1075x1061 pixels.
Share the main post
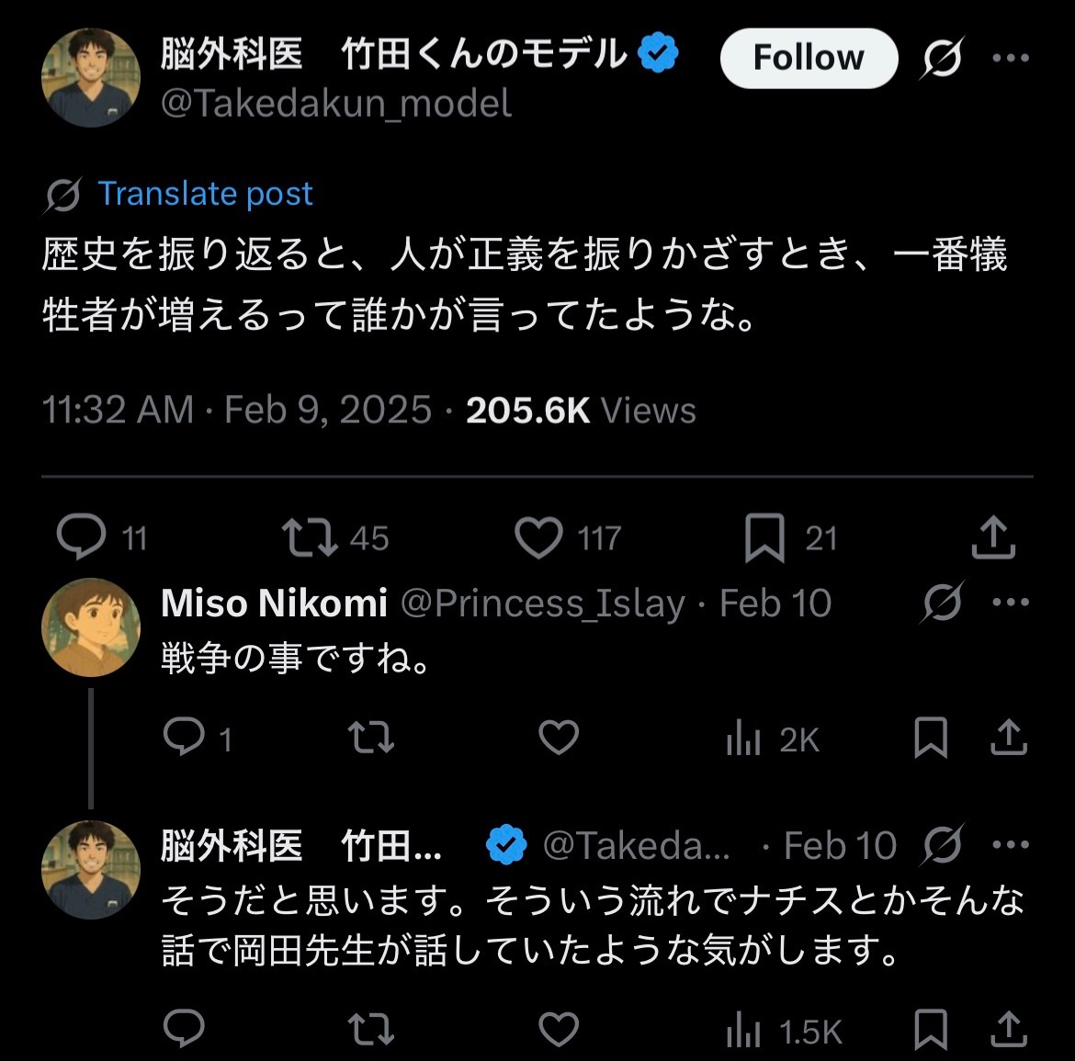(993, 537)
